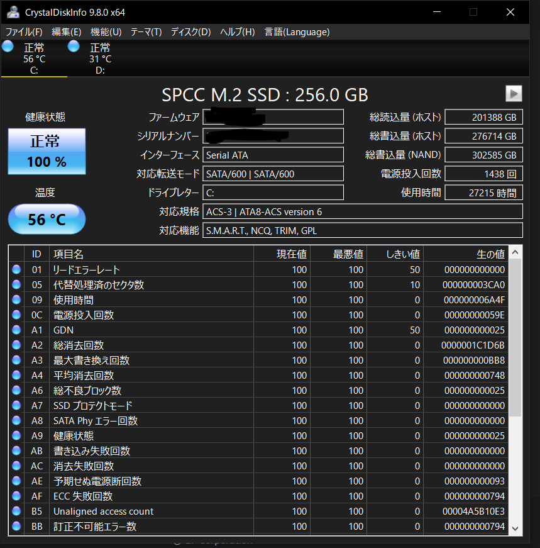Image resolution: width=540 pixels, height=548 pixels.
Task: Open the ヘルプ(H) menu
Action: click(237, 32)
